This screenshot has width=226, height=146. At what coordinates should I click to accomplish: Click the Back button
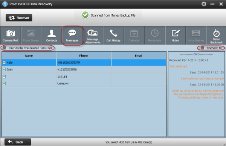pos(18,142)
